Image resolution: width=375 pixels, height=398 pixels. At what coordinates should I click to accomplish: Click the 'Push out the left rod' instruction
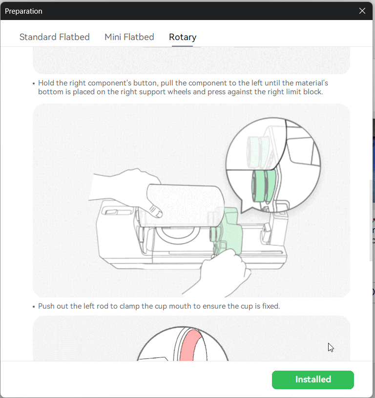(x=159, y=306)
